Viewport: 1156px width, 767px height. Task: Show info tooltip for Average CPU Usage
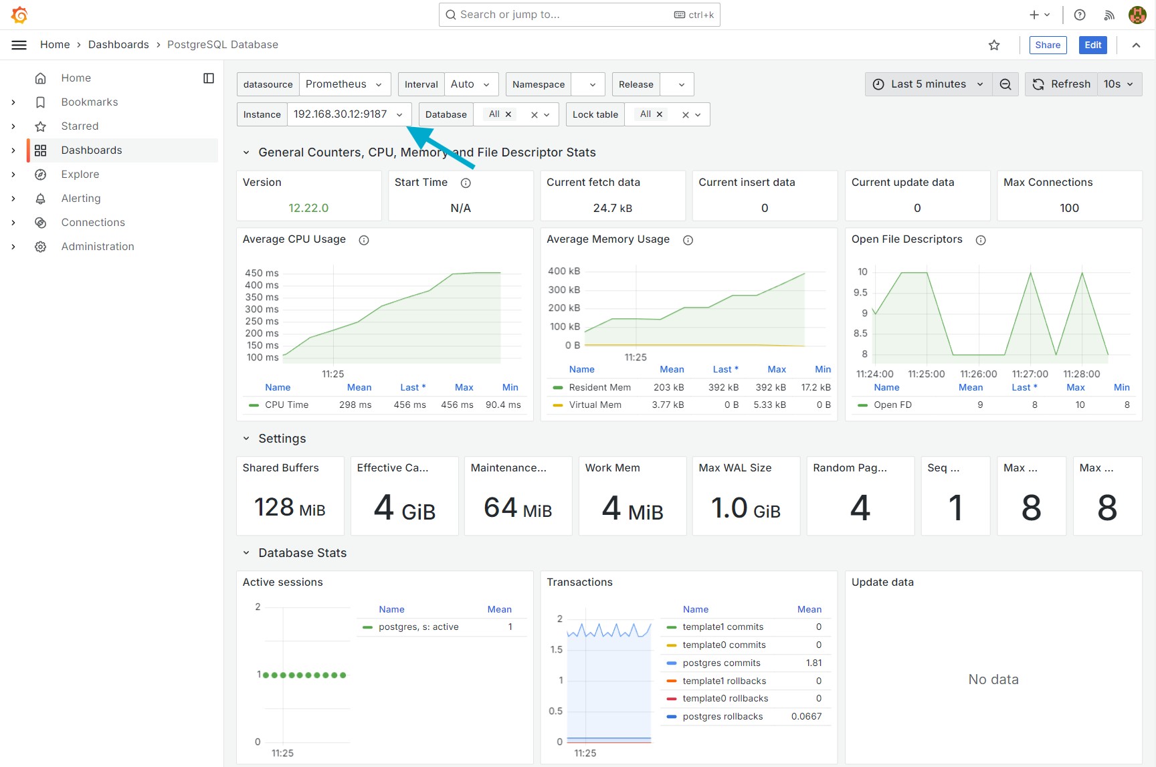(x=364, y=240)
